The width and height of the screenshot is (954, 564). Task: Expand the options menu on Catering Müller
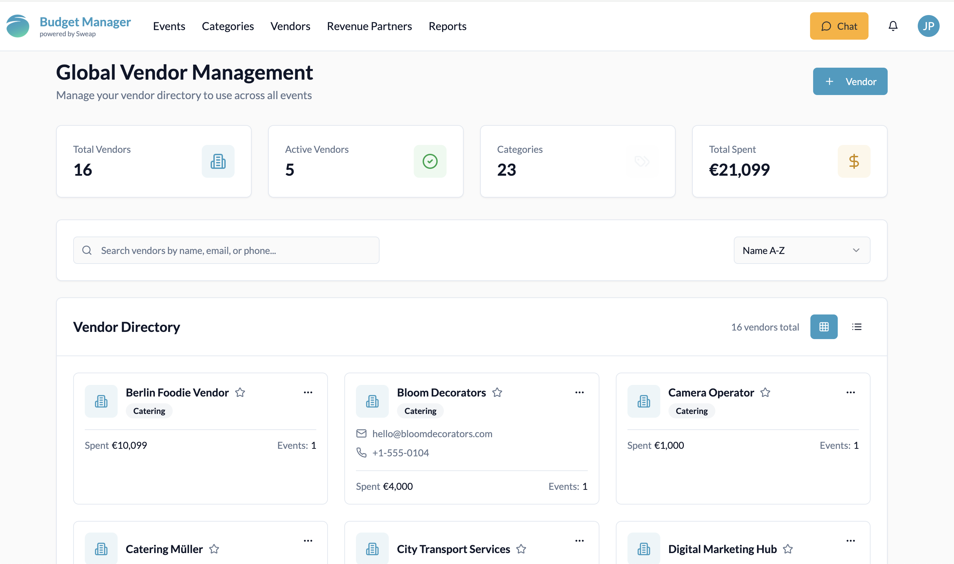[308, 540]
